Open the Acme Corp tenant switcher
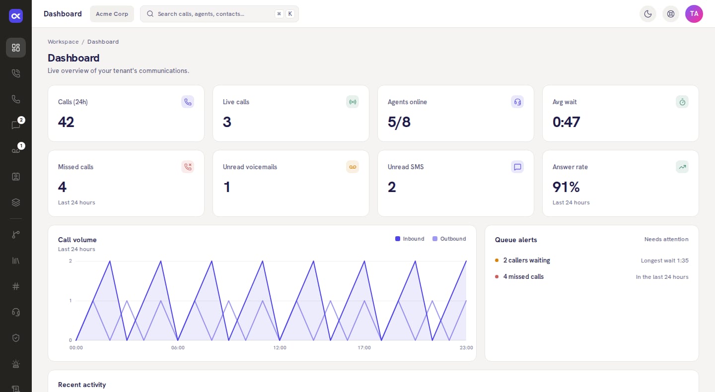This screenshot has width=715, height=392. 112,14
